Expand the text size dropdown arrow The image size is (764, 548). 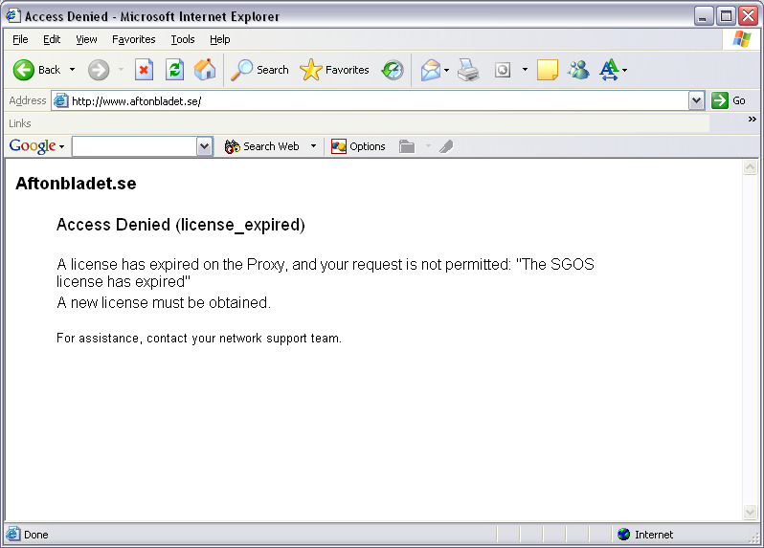point(624,70)
